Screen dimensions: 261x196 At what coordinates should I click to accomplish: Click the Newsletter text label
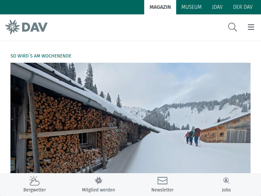point(162,190)
